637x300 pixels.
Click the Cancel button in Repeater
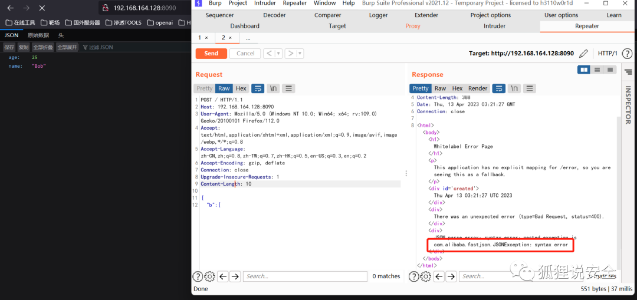(245, 54)
